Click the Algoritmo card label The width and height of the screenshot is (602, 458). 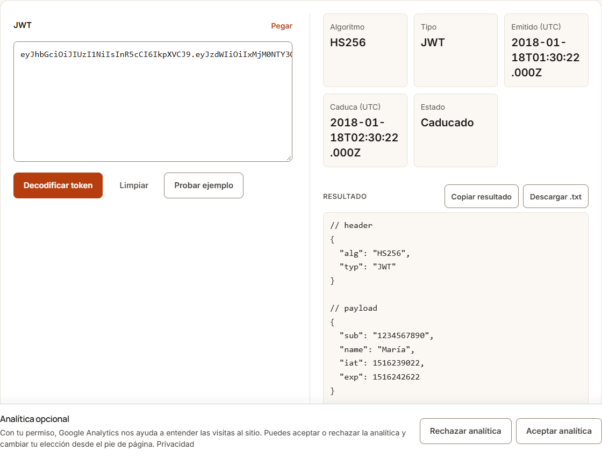tap(347, 27)
